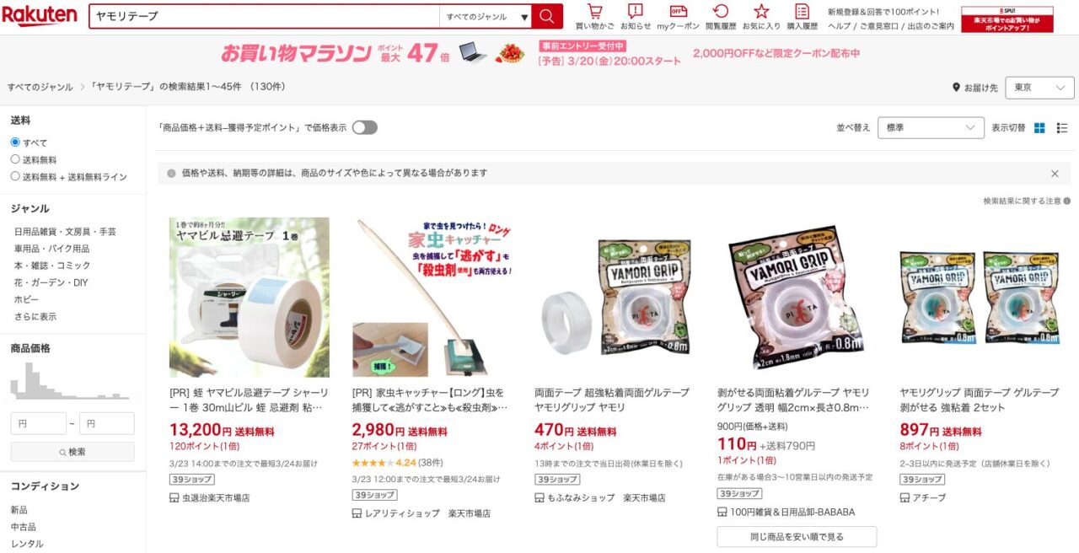This screenshot has height=553, width=1079.
Task: Open the 標準 sort order dropdown
Action: pos(931,128)
